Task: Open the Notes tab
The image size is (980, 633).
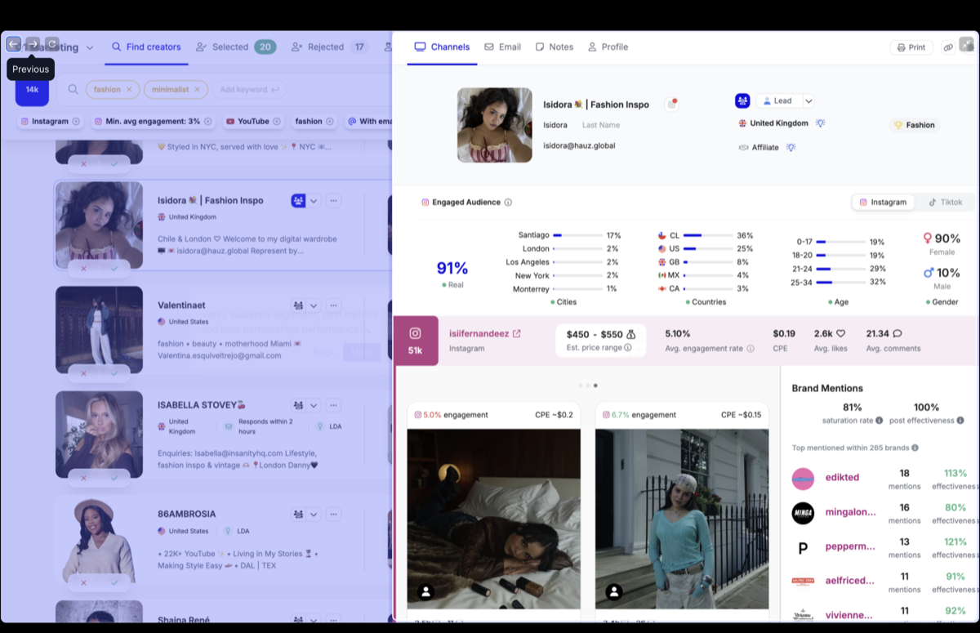Action: 555,47
